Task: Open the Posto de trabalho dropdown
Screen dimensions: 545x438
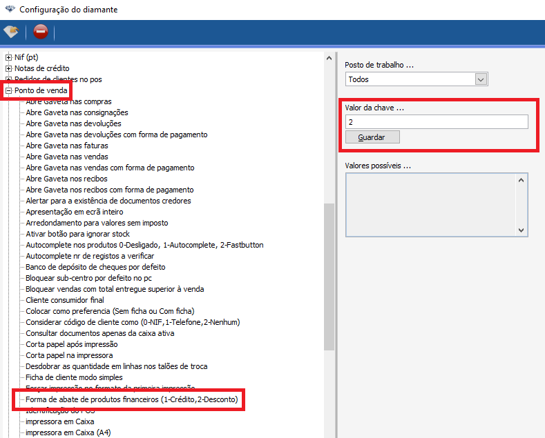Action: [x=481, y=79]
